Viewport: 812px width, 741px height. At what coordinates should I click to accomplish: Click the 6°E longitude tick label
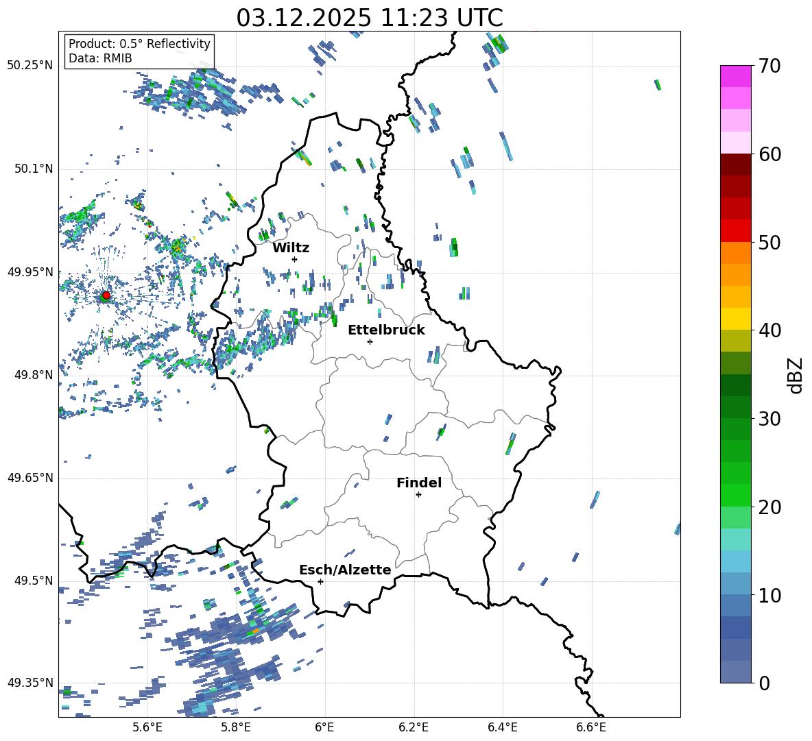click(x=324, y=726)
